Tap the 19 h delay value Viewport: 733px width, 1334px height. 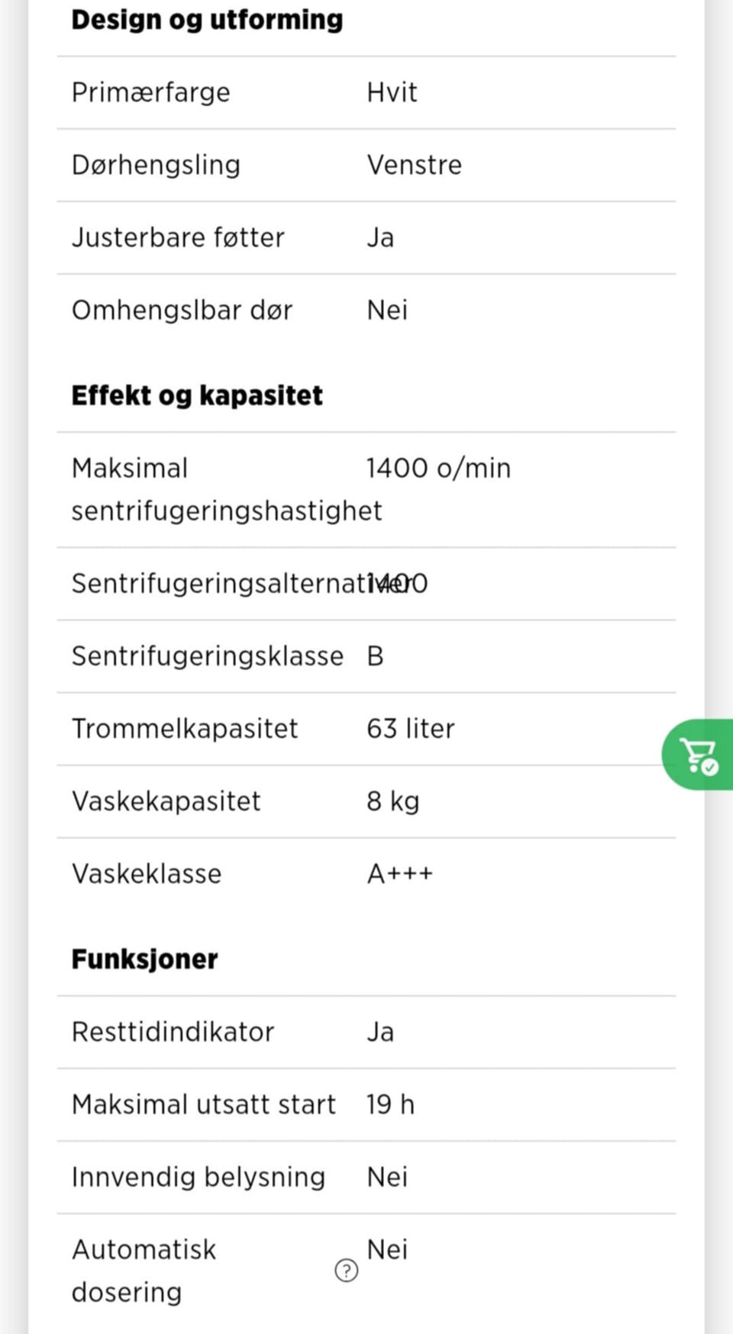coord(390,1104)
